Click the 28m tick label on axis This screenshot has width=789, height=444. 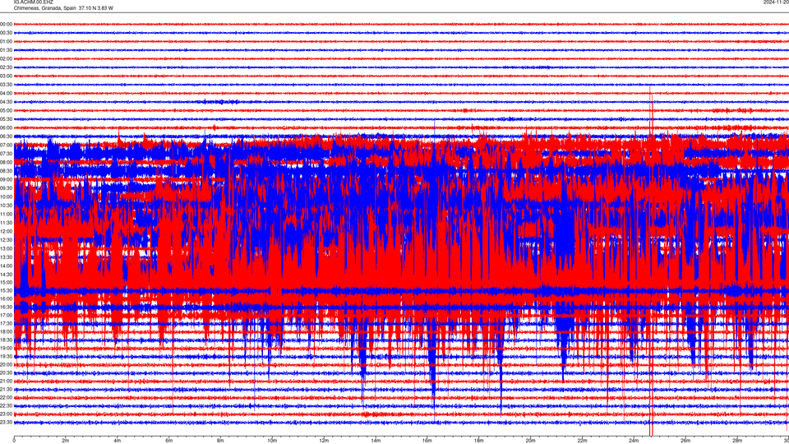tap(736, 441)
